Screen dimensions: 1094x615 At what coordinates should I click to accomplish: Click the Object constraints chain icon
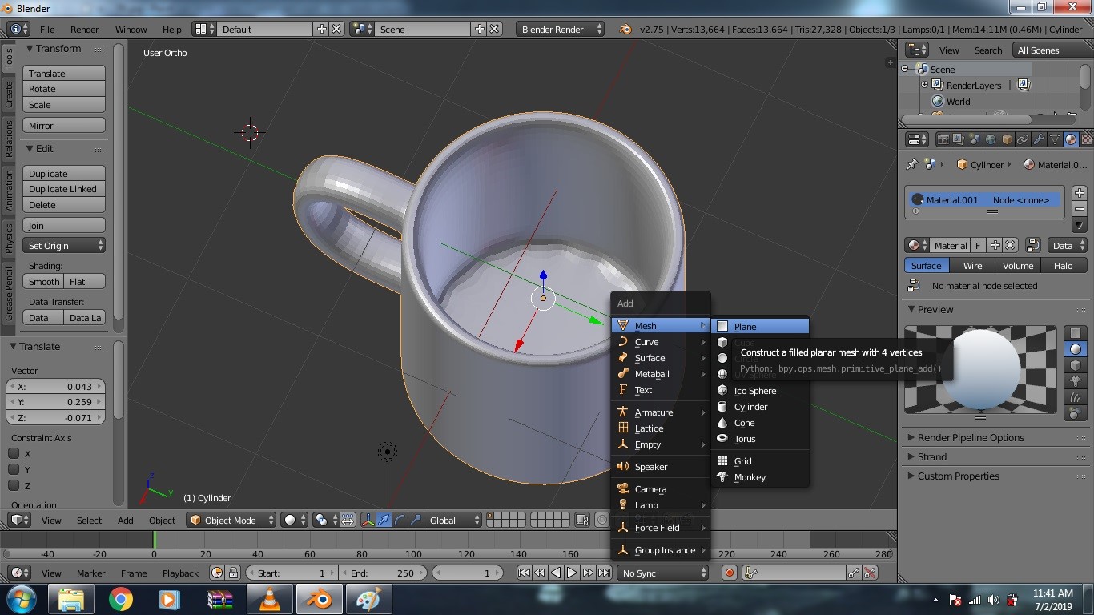[1023, 139]
